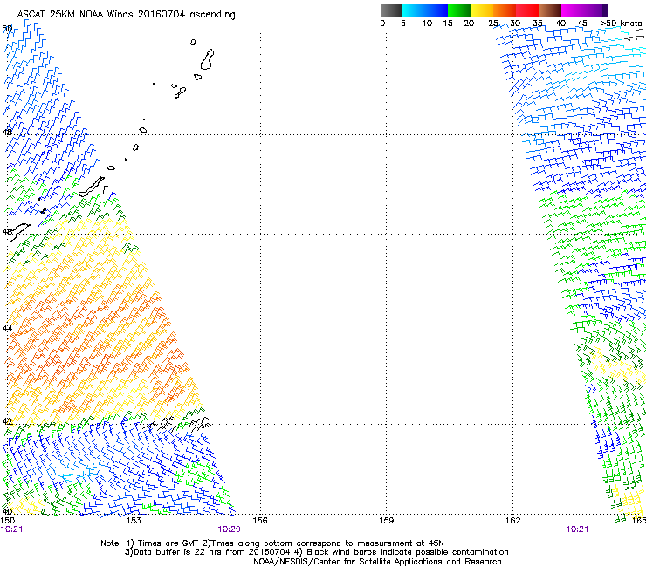Click the latitude label '50' on the left axis
This screenshot has width=646, height=567.
[x=7, y=29]
